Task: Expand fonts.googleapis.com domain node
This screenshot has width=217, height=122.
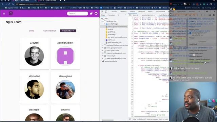Action: [103, 48]
